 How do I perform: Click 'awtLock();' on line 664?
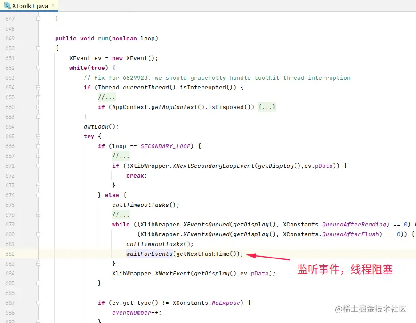click(101, 127)
